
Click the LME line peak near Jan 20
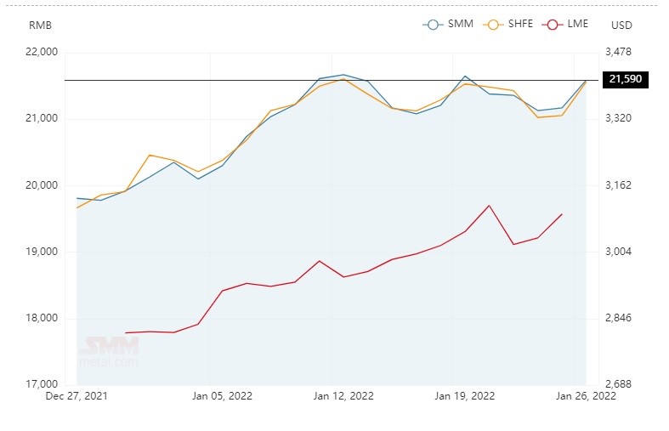tap(489, 206)
